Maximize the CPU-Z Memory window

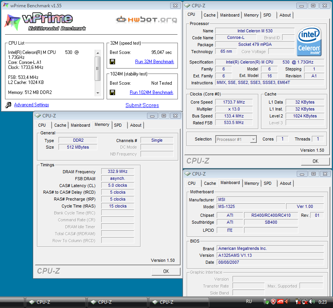coord(164,116)
